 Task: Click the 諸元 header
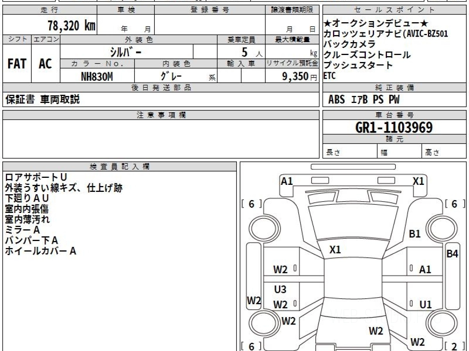click(395, 139)
